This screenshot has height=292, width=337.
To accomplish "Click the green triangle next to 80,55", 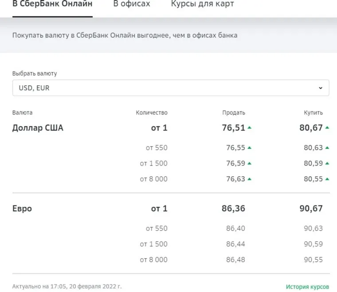I will pos(327,179).
